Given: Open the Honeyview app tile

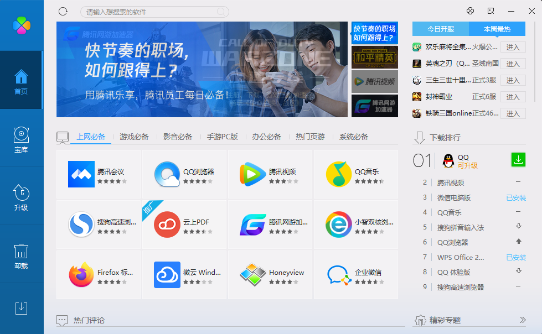Looking at the screenshot, I should [270, 275].
